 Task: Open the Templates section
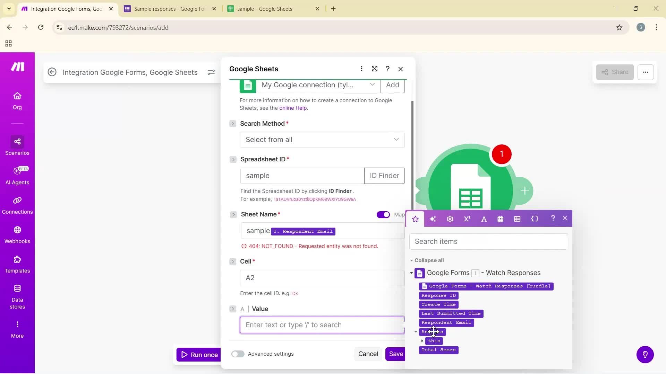pos(17,264)
